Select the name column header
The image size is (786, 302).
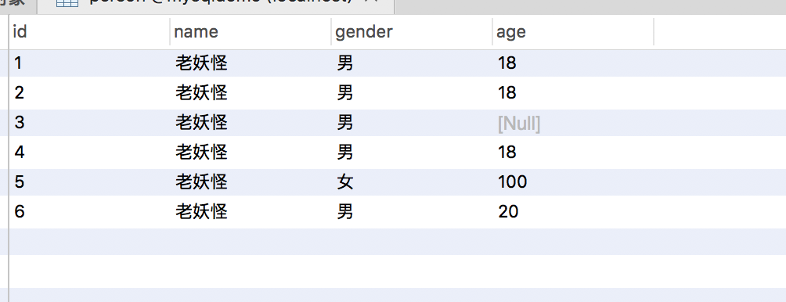click(251, 32)
